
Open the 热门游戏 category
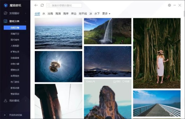click(15, 82)
